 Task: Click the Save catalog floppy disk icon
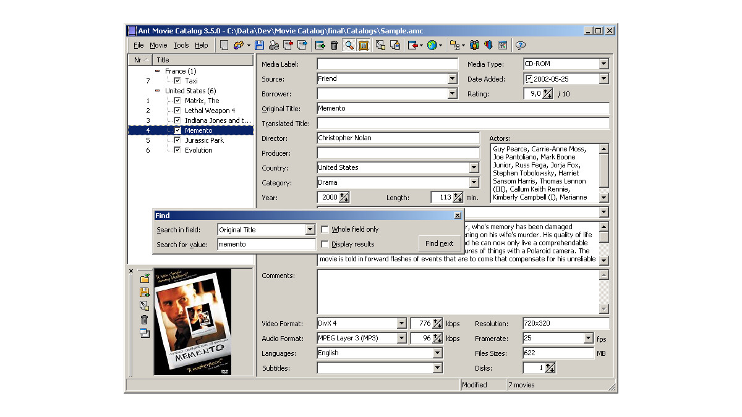click(x=259, y=45)
